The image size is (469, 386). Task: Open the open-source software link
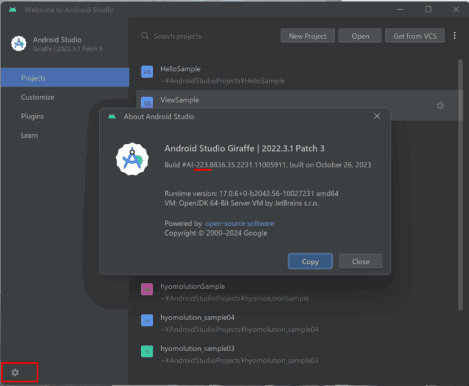(x=239, y=224)
